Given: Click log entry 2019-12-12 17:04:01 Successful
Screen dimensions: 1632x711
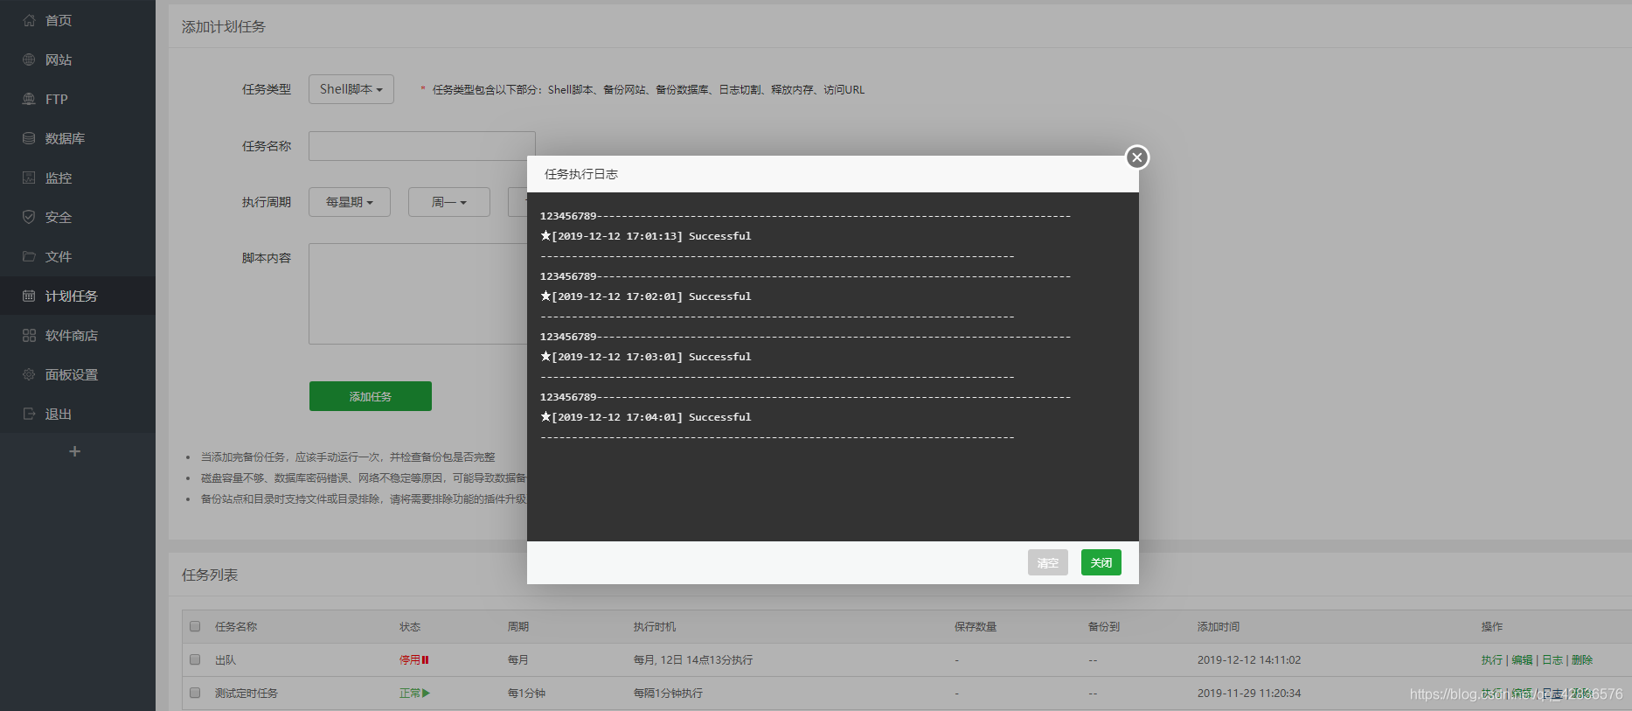Looking at the screenshot, I should point(646,417).
